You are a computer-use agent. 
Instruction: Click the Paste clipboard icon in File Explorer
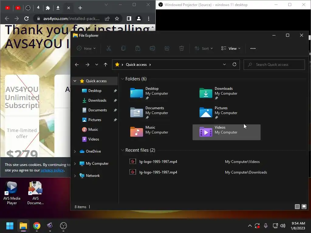pyautogui.click(x=138, y=48)
